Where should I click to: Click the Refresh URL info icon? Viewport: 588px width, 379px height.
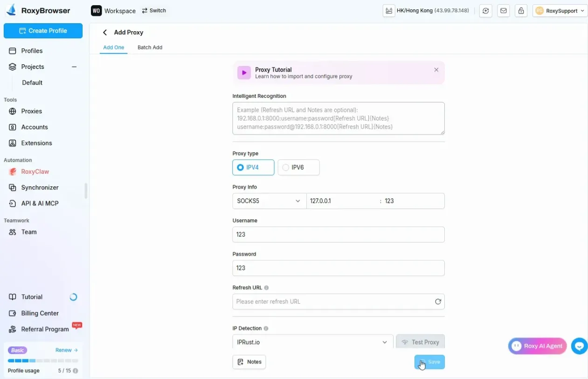pos(266,288)
